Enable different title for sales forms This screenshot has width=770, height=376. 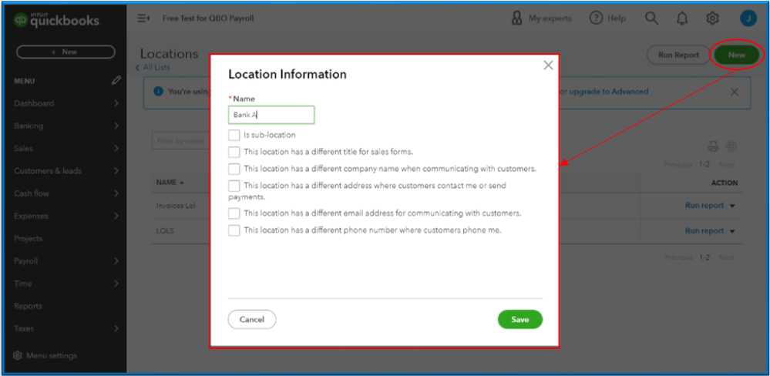click(x=234, y=152)
